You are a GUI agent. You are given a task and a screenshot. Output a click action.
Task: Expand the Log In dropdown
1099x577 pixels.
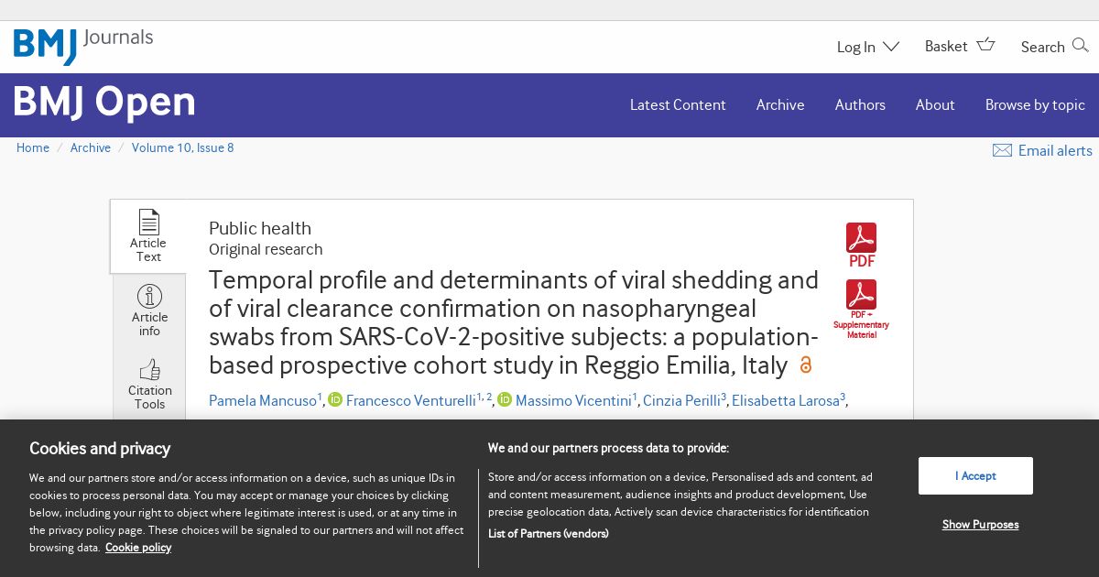[x=867, y=47]
